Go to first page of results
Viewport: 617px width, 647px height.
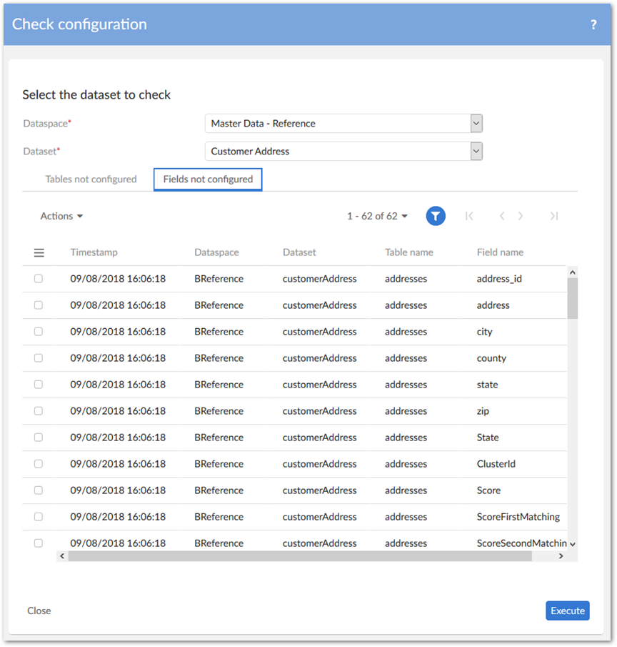469,216
